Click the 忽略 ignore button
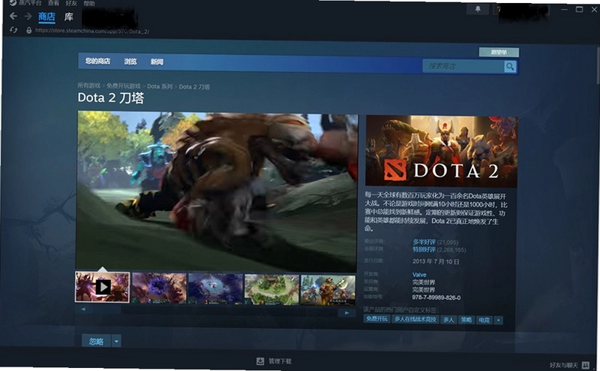 (96, 341)
